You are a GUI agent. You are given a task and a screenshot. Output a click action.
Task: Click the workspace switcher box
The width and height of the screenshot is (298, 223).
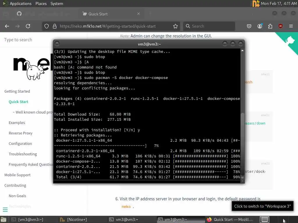click(265, 220)
